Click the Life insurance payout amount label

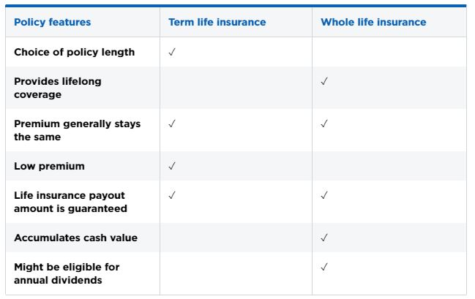(70, 202)
